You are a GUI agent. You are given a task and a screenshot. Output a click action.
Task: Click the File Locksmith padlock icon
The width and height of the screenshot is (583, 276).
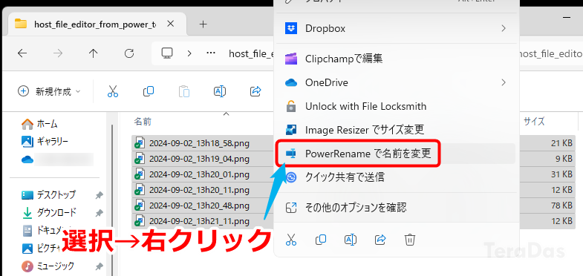tap(291, 106)
